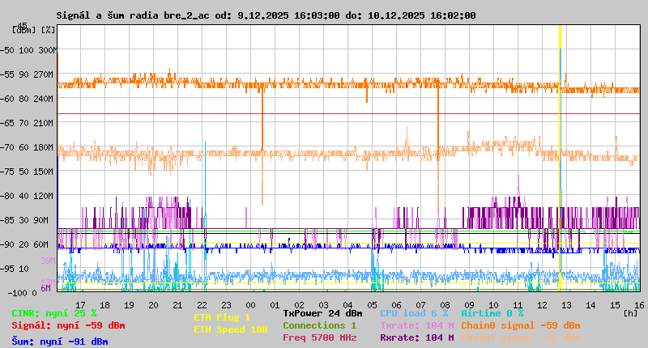Click the Connections 1 legend entry

tap(319, 325)
